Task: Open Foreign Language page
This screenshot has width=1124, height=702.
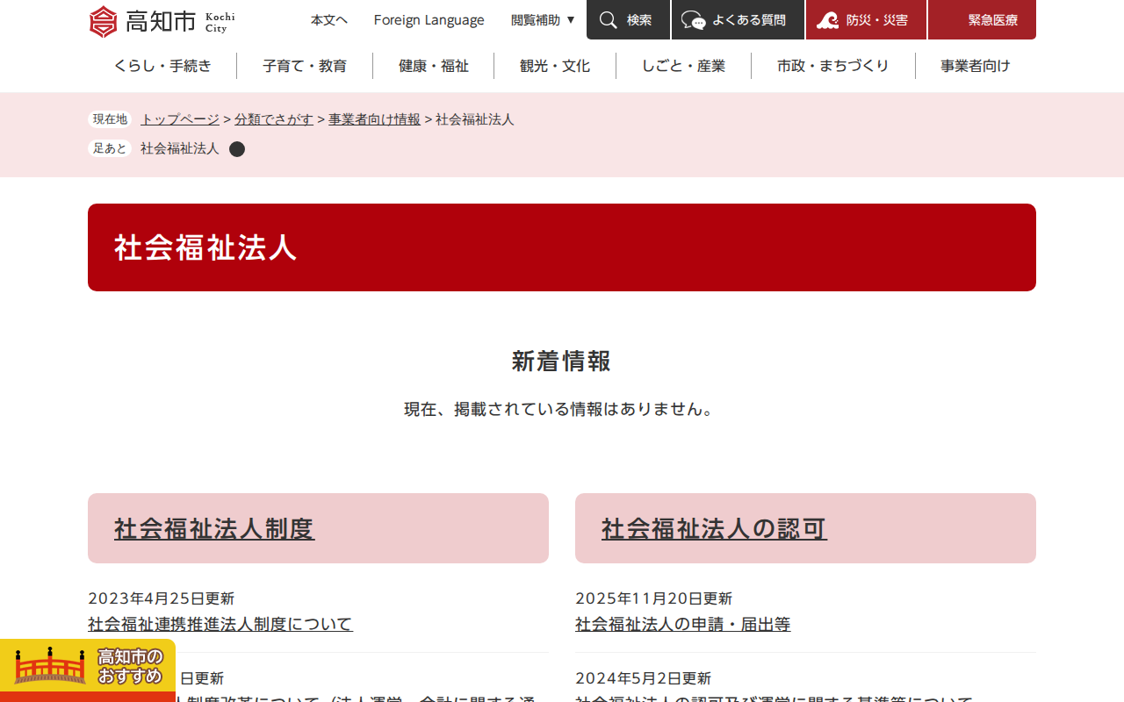Action: (429, 19)
